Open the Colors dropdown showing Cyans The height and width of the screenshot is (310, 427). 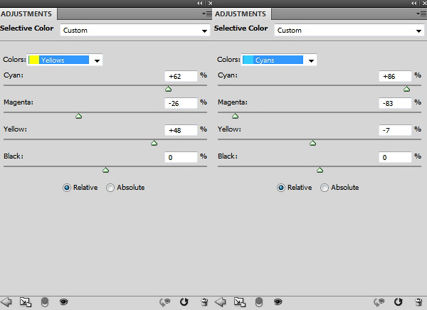[279, 60]
